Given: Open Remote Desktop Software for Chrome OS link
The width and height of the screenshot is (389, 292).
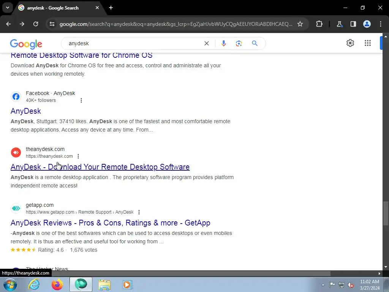Looking at the screenshot, I should pos(81,55).
